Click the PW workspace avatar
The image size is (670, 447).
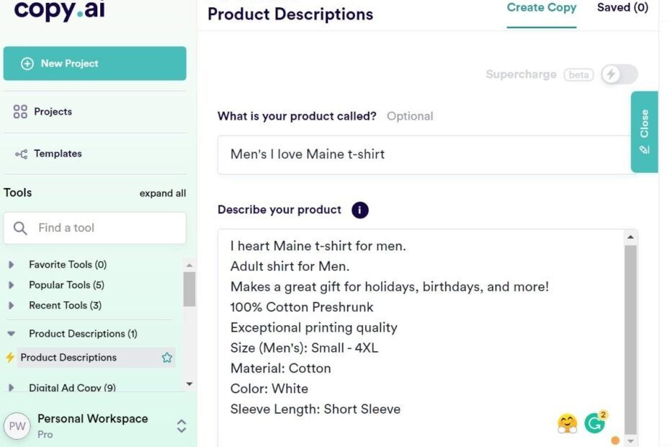[x=17, y=426]
